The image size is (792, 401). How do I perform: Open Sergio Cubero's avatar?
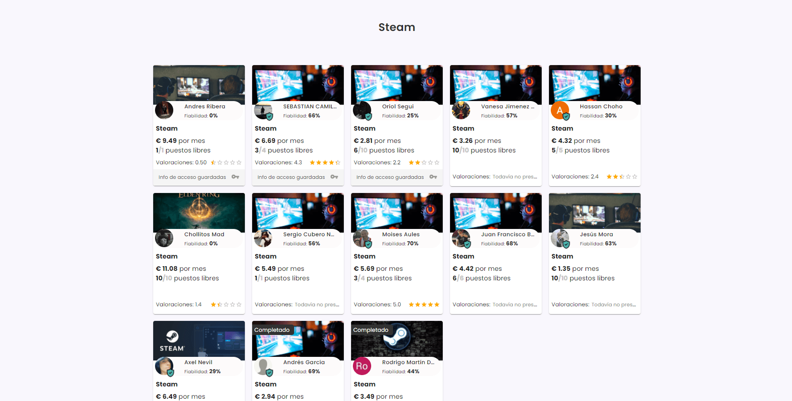click(x=263, y=238)
